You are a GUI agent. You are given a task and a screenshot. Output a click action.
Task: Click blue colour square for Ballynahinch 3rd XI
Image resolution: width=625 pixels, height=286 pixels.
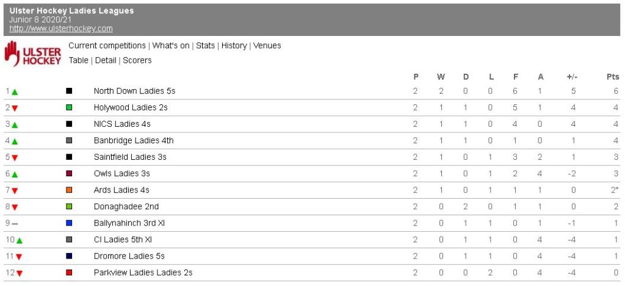(69, 223)
